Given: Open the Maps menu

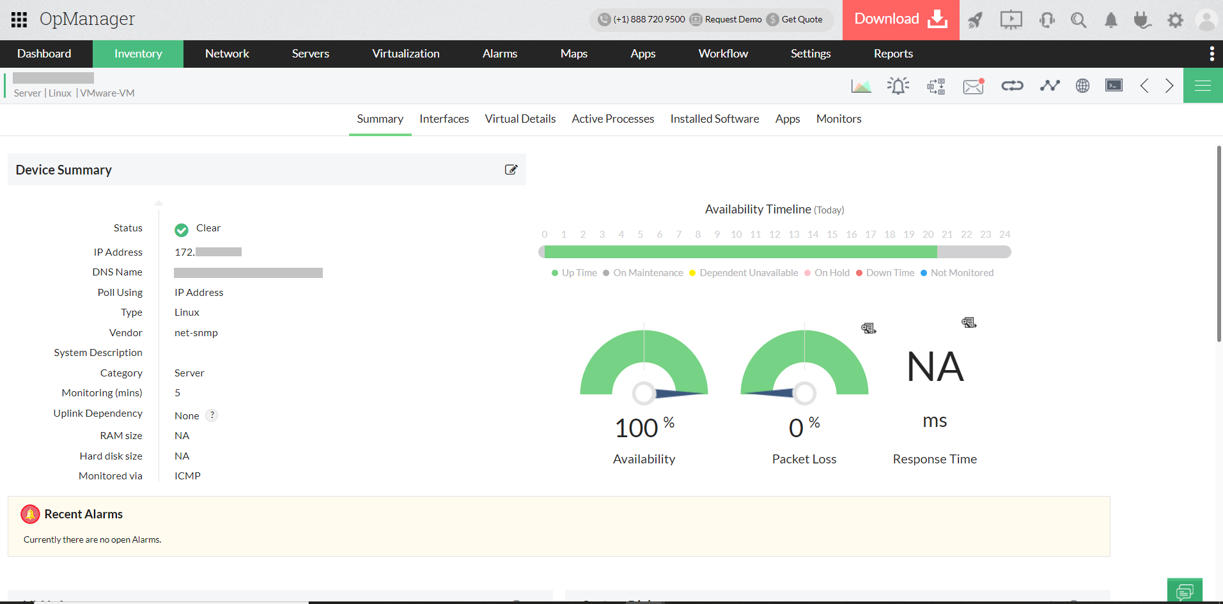Looking at the screenshot, I should [574, 54].
